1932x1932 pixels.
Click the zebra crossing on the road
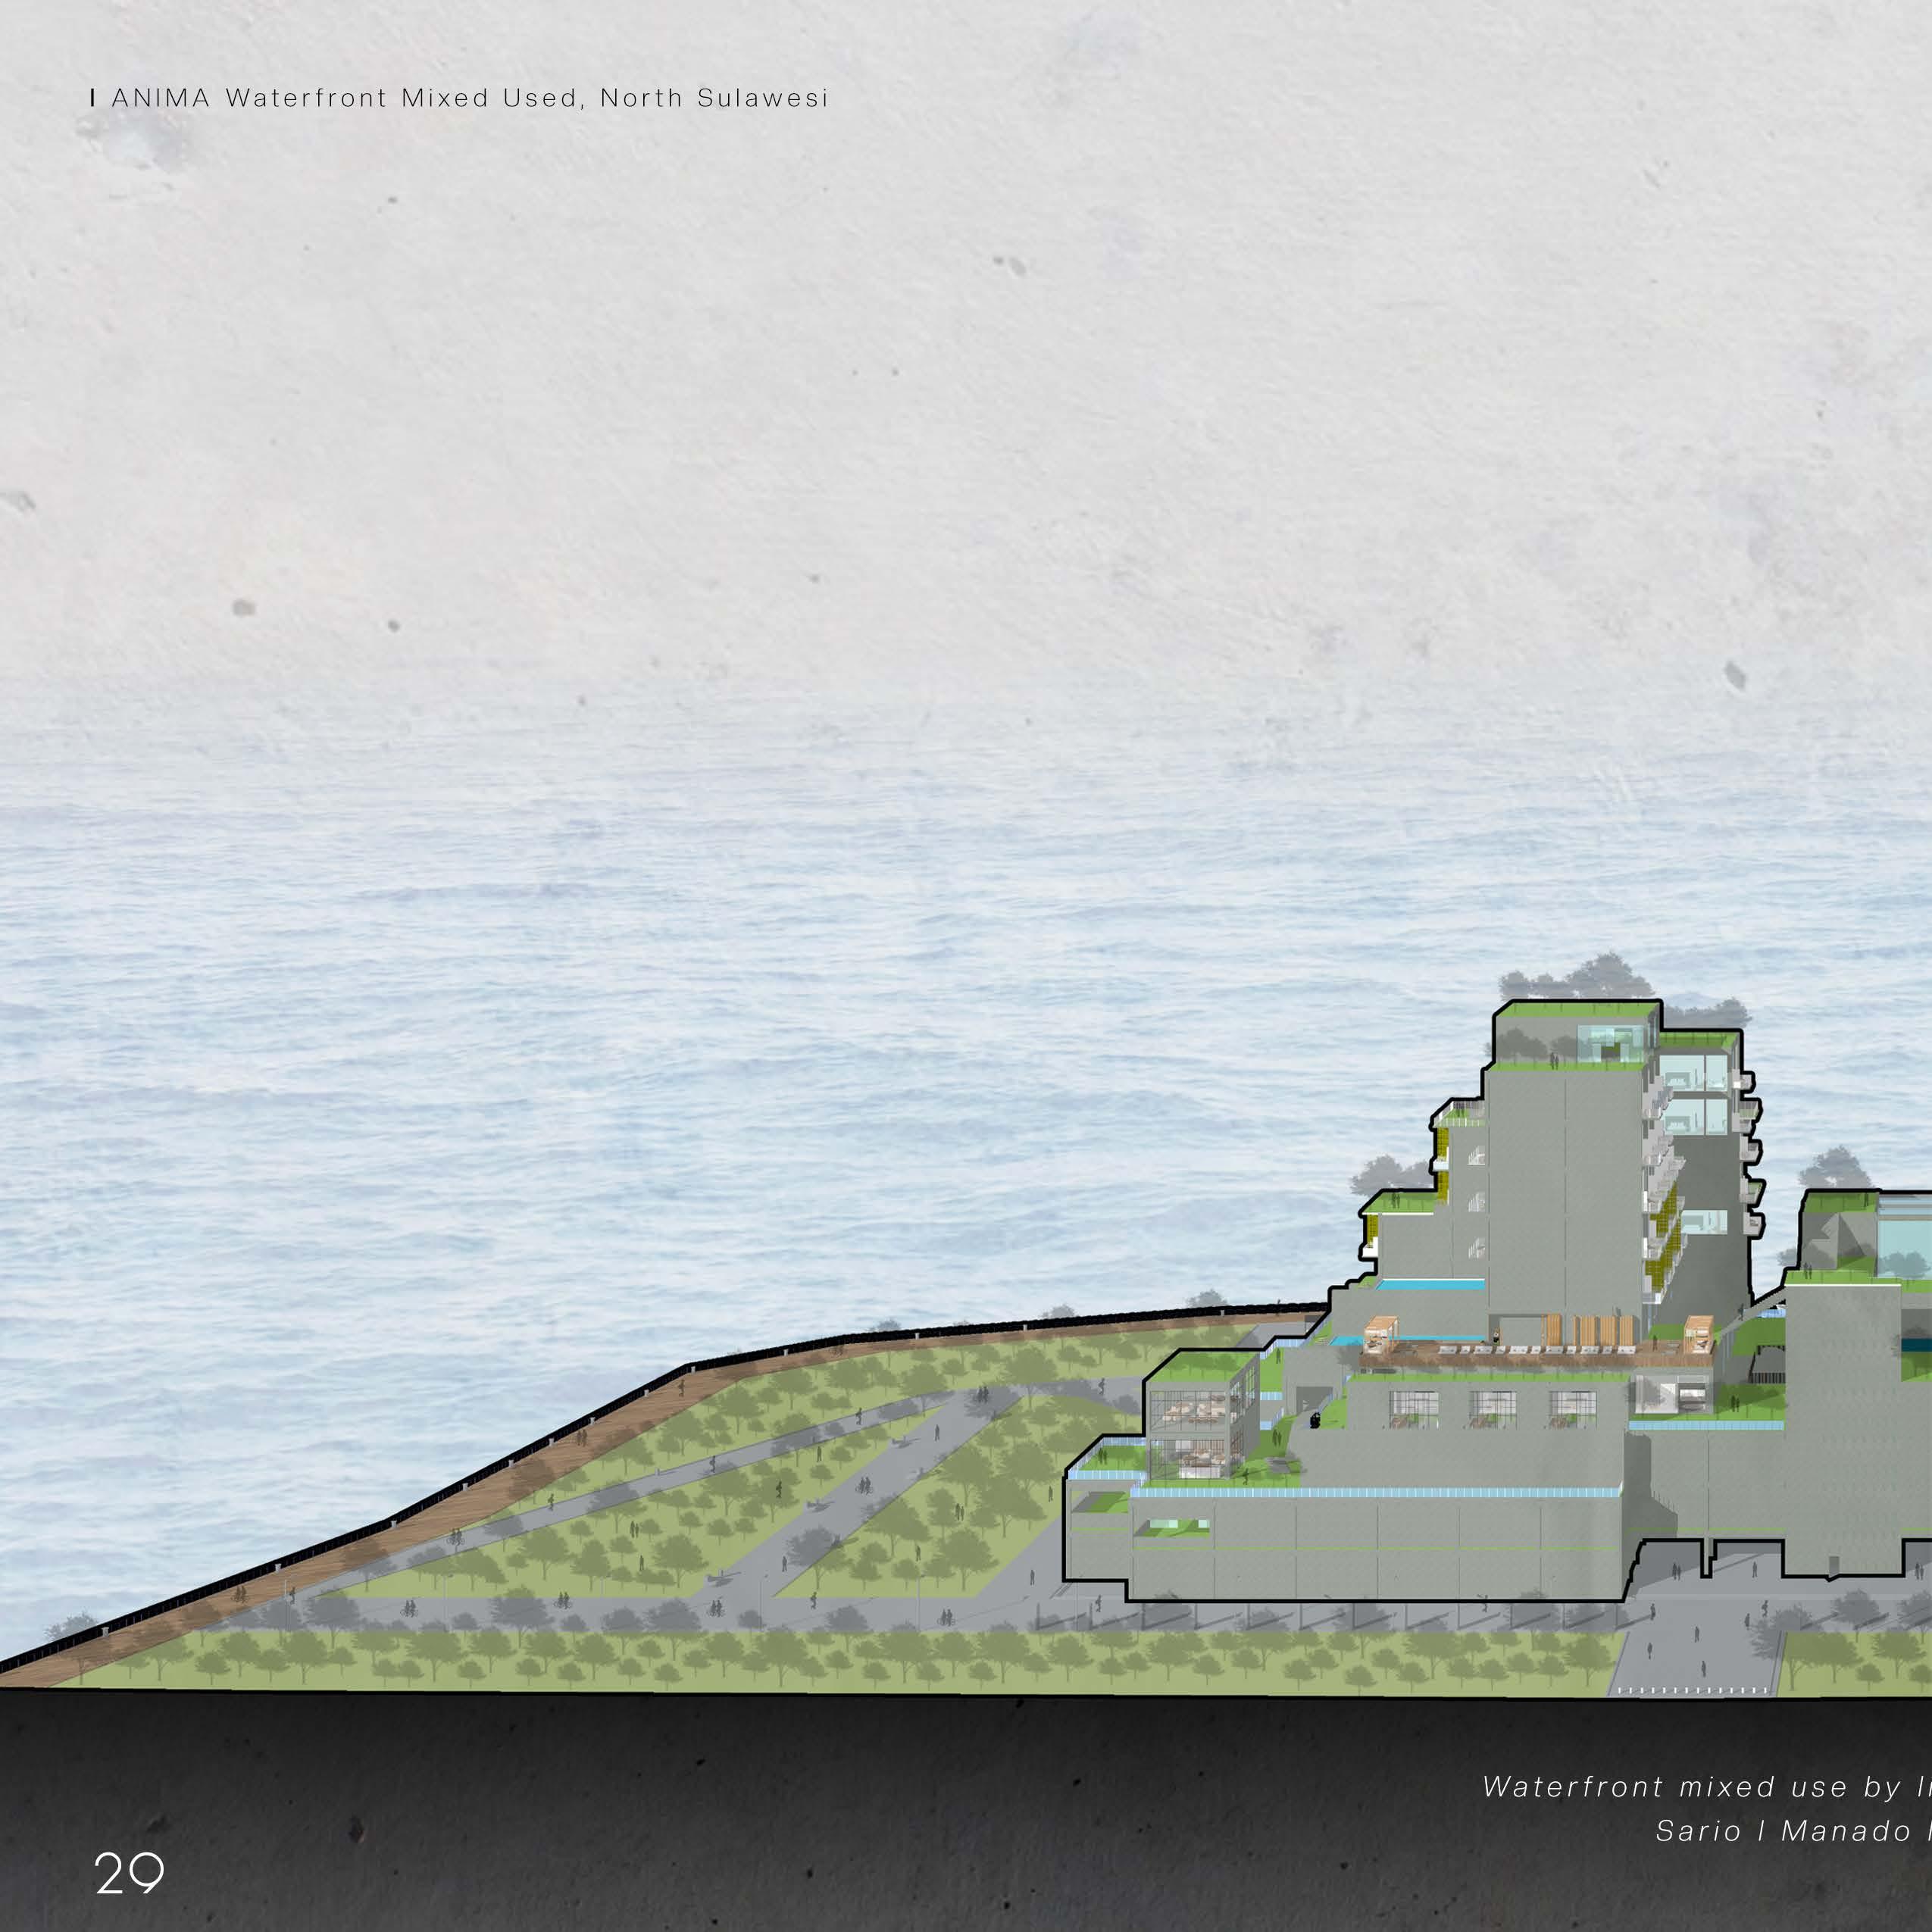tap(1691, 1690)
